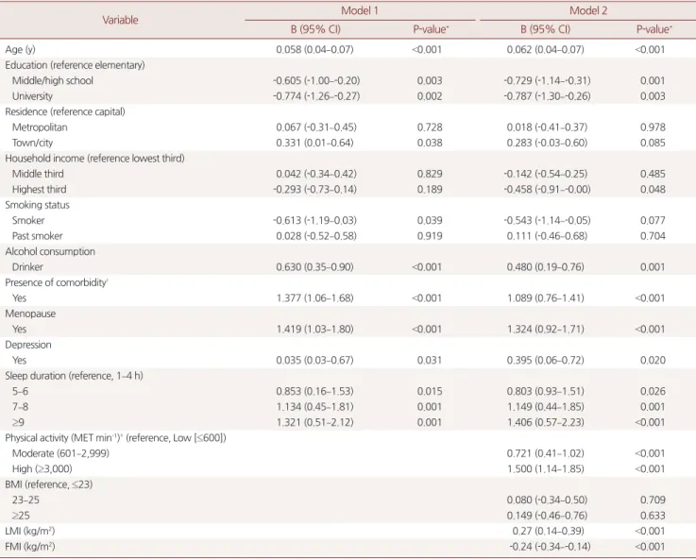Select the '≥25' BMI row label

(21, 516)
